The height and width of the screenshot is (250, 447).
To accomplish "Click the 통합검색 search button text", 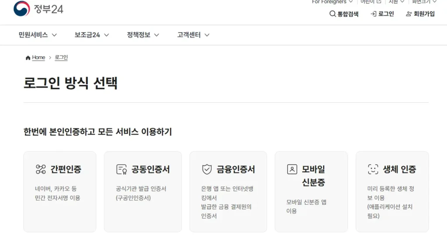I will pyautogui.click(x=348, y=14).
